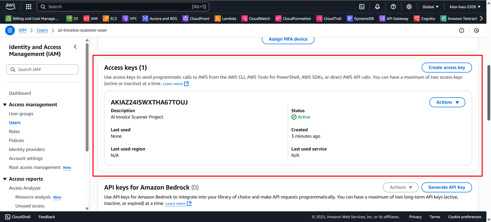The image size is (491, 222).
Task: Open Billing and Cost Management shortcut
Action: click(32, 18)
